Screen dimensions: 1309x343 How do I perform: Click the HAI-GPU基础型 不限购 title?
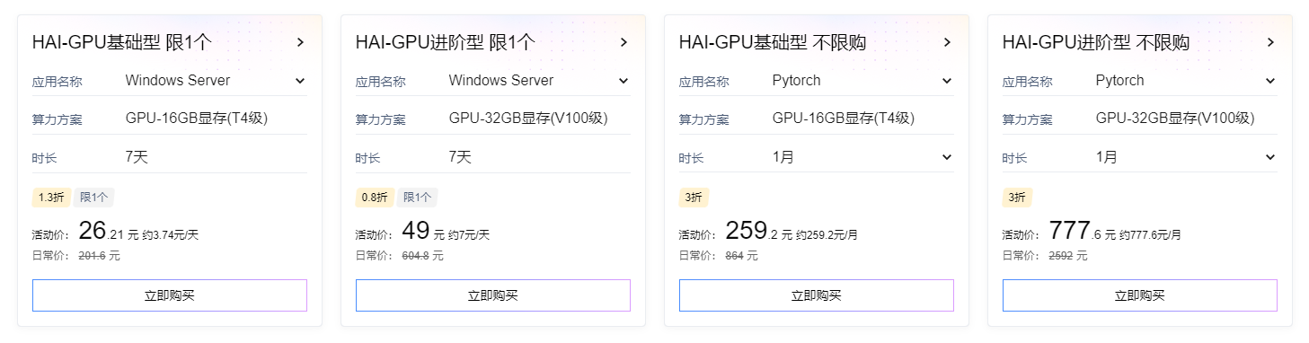[773, 42]
